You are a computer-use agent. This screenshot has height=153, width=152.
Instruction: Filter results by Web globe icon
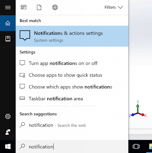tap(55, 7)
